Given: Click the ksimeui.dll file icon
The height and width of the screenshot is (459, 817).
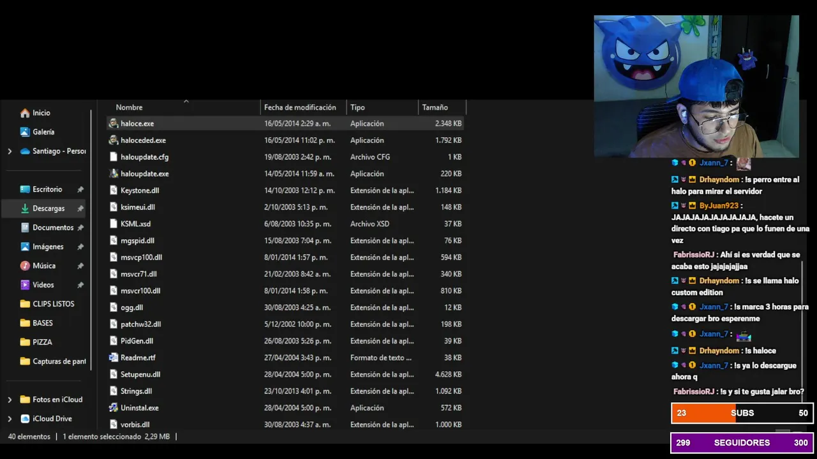Looking at the screenshot, I should [114, 207].
